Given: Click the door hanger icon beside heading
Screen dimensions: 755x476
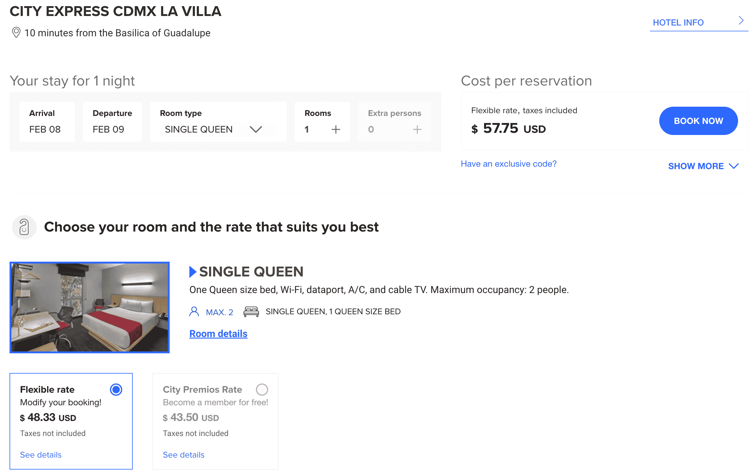Looking at the screenshot, I should point(24,227).
